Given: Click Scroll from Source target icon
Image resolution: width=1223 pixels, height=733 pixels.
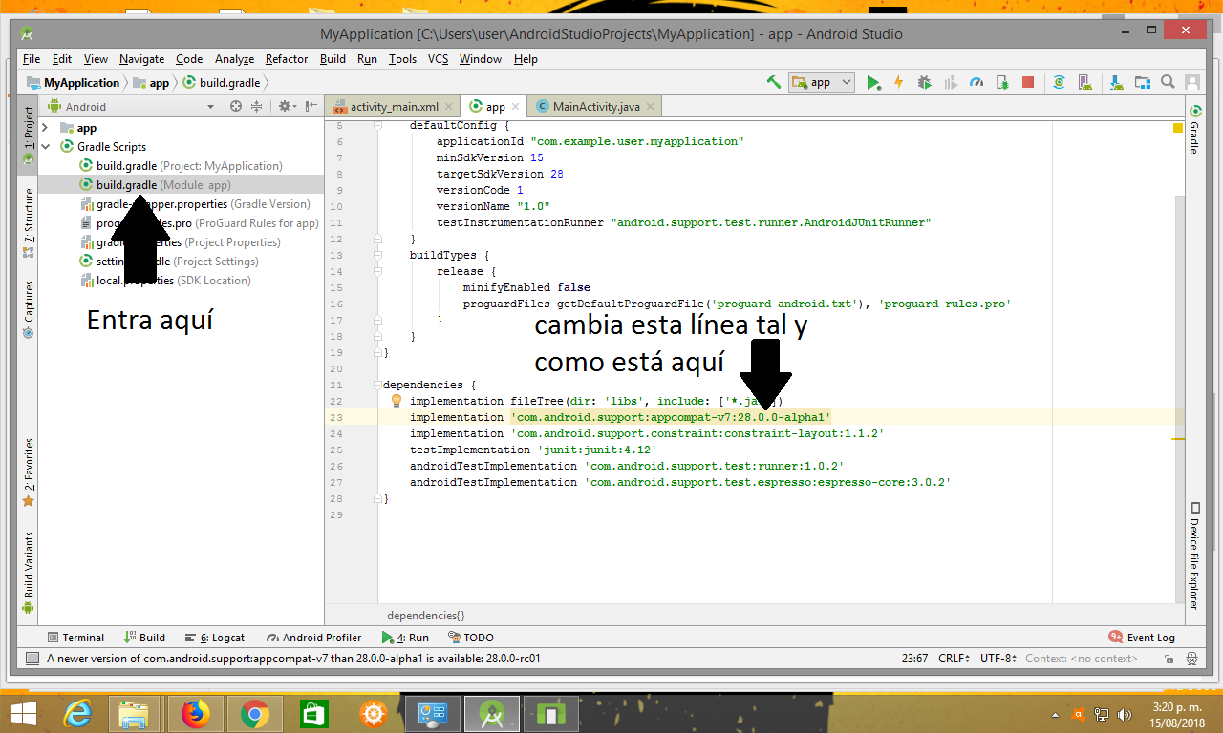Looking at the screenshot, I should [236, 107].
